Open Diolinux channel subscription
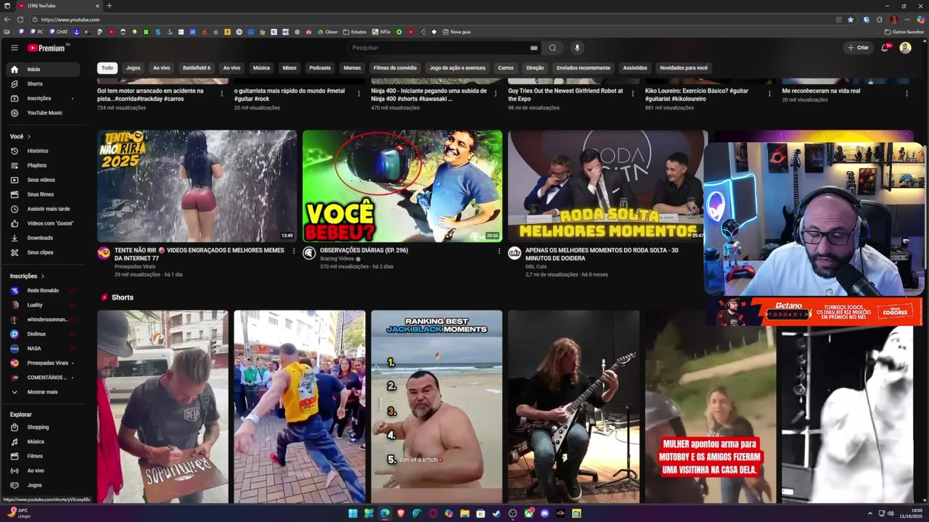Viewport: 929px width, 522px height. (44, 334)
